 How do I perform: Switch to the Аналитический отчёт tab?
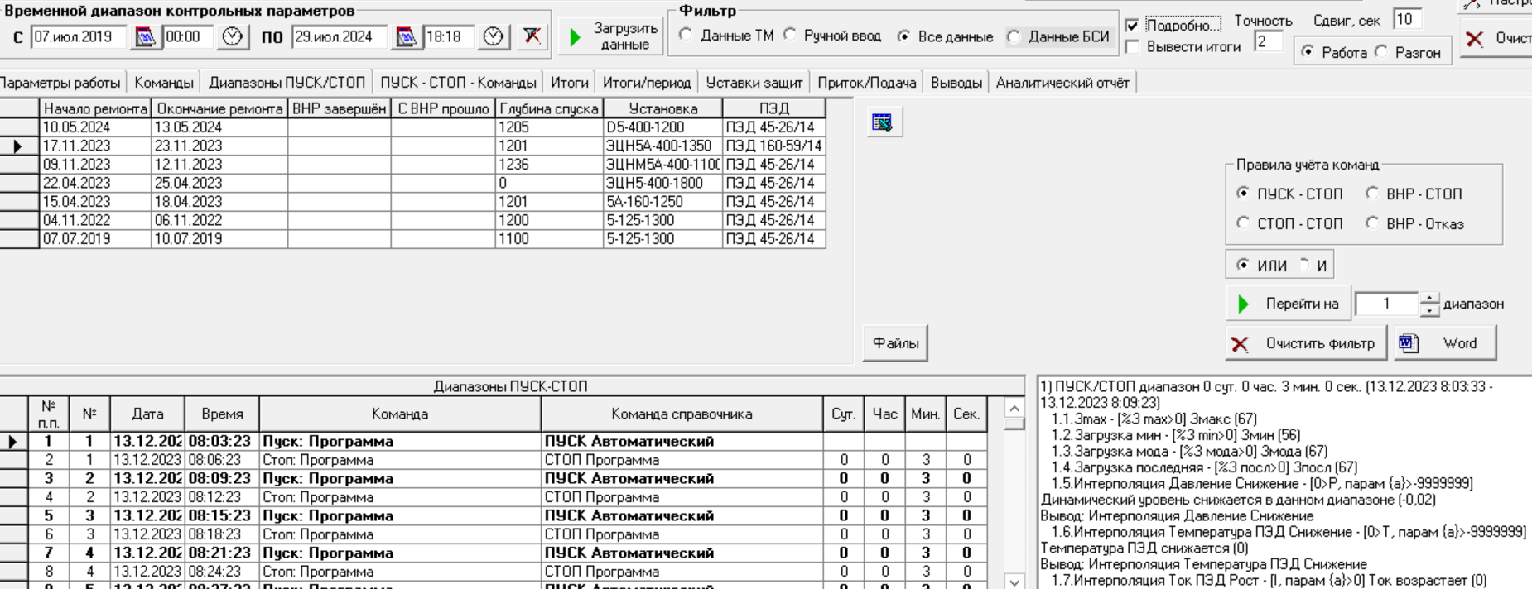tap(1062, 83)
